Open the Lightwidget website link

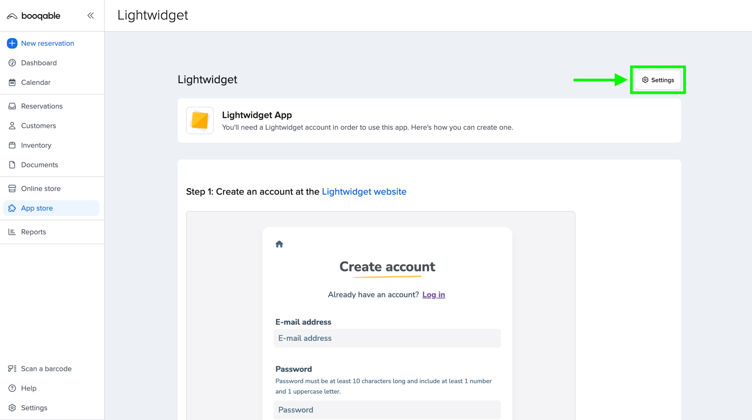tap(364, 191)
